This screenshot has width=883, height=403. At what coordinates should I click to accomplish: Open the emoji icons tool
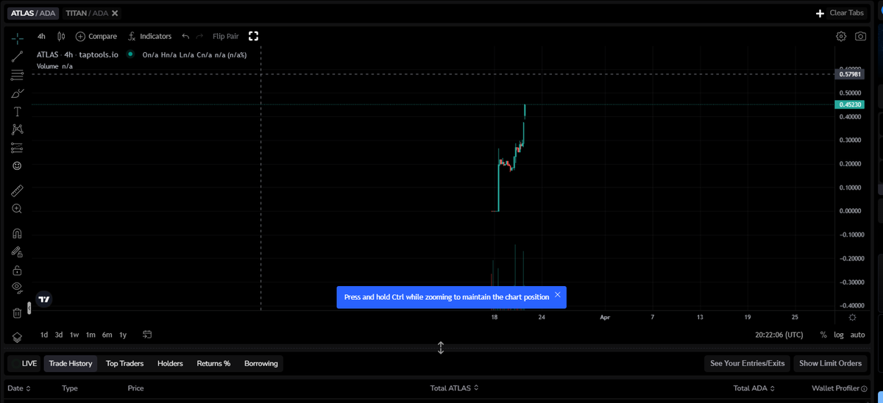pyautogui.click(x=17, y=166)
